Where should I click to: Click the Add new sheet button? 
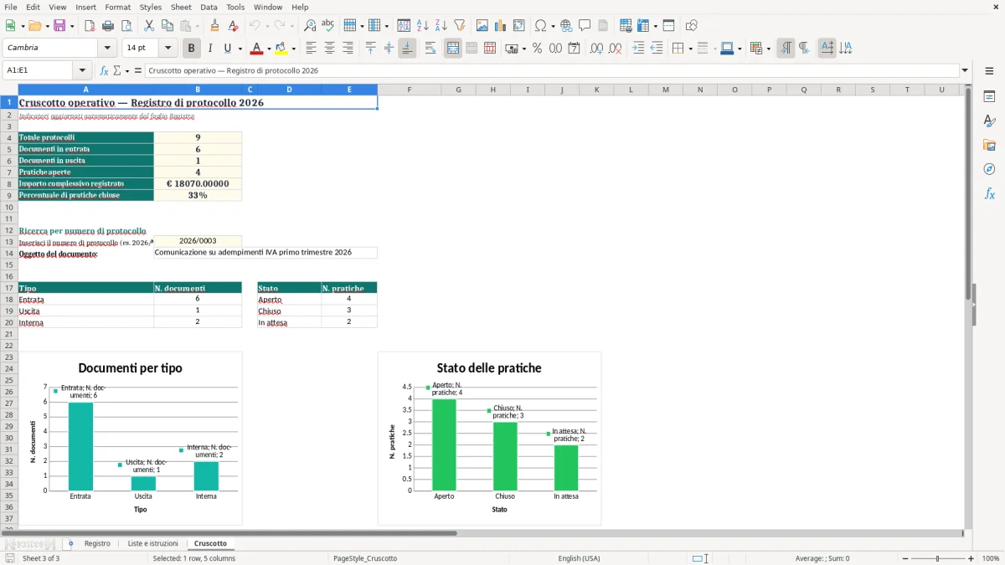pyautogui.click(x=70, y=544)
